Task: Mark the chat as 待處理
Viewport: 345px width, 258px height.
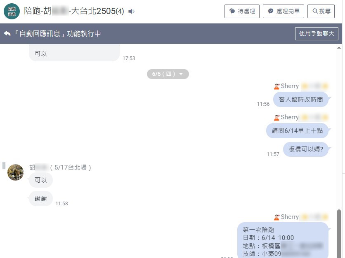Action: pos(242,11)
